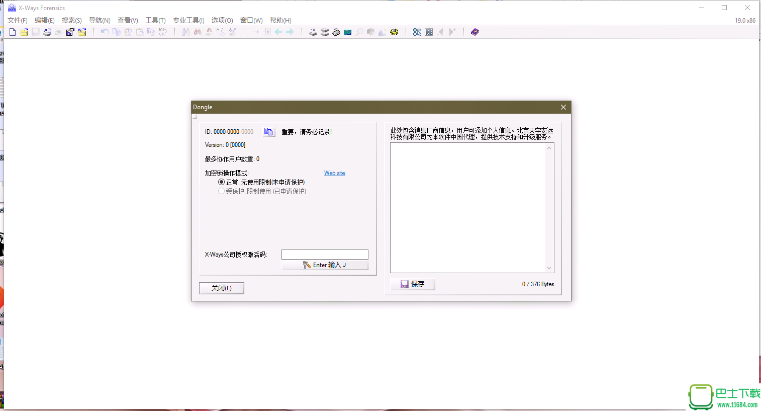This screenshot has width=761, height=411.
Task: Open the Web site link
Action: tap(335, 173)
